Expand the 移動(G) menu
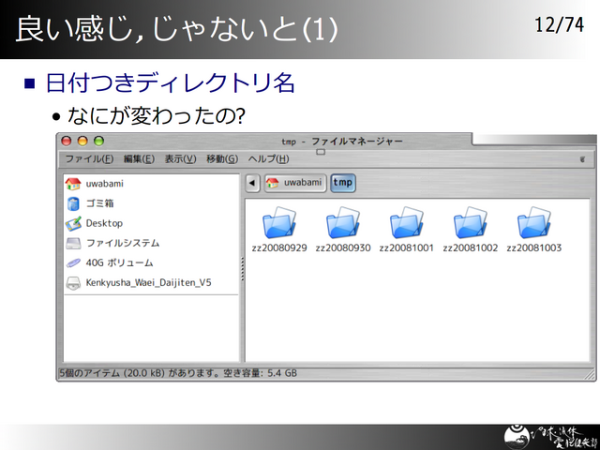Viewport: 600px width, 450px height. pyautogui.click(x=221, y=159)
